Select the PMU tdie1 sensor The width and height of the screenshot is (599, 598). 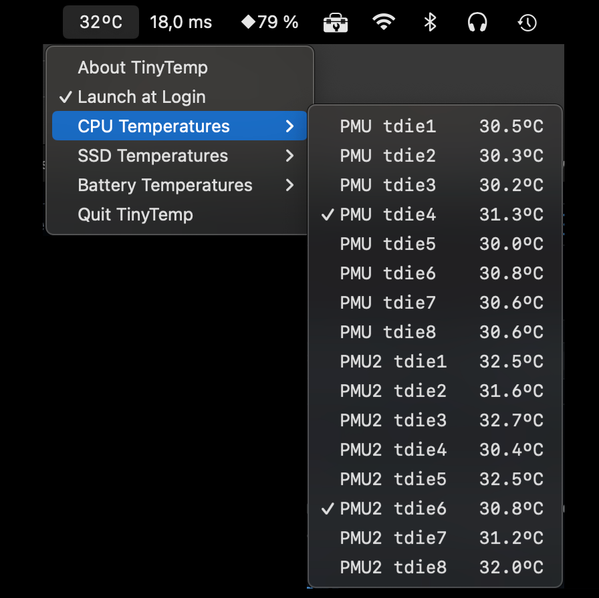[x=435, y=126]
